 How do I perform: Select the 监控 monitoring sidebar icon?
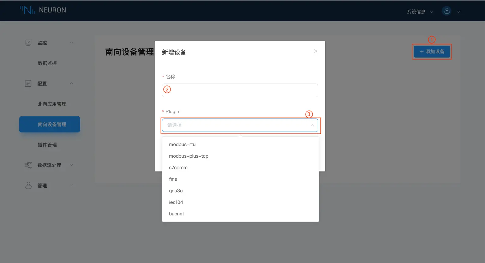28,42
